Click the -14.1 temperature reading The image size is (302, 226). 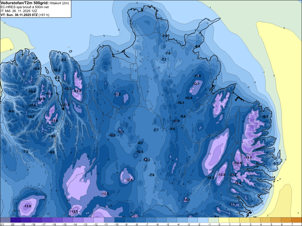[186, 200]
